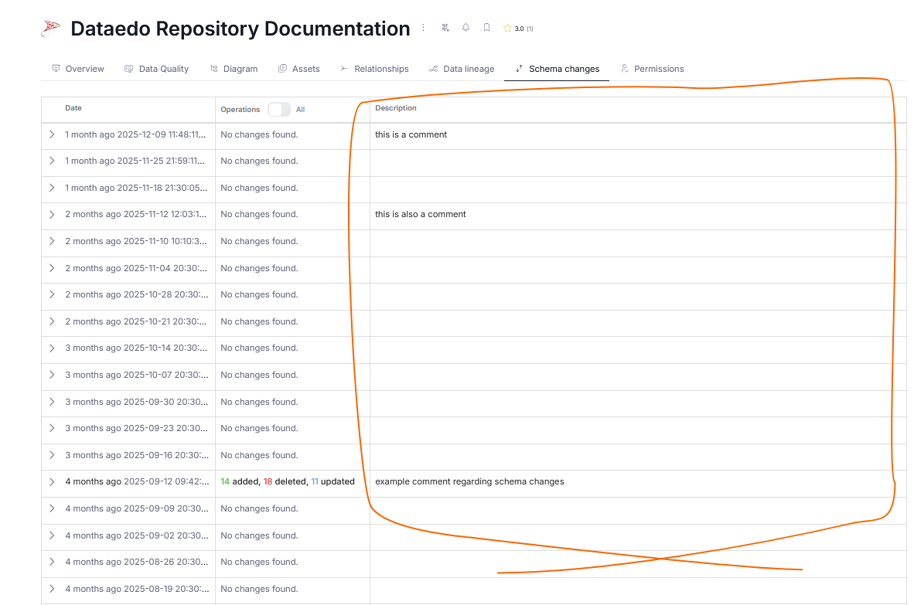Expand the 2025-10-14 schema change row
This screenshot has width=914, height=605.
point(52,348)
